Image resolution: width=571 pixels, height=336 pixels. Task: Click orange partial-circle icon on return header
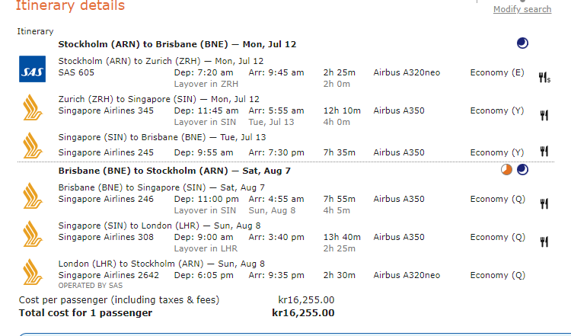click(x=507, y=170)
